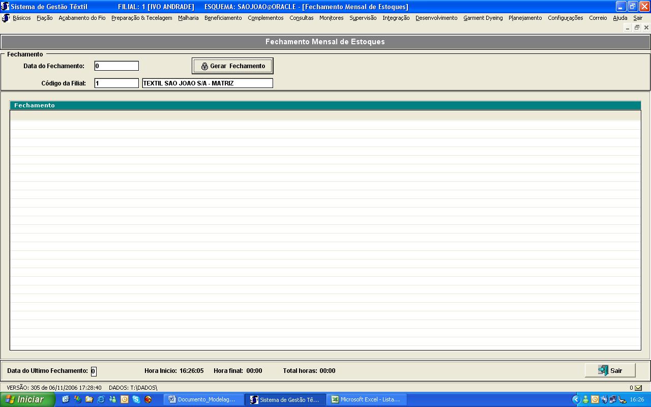
Task: Open the Básicos menu
Action: point(21,18)
